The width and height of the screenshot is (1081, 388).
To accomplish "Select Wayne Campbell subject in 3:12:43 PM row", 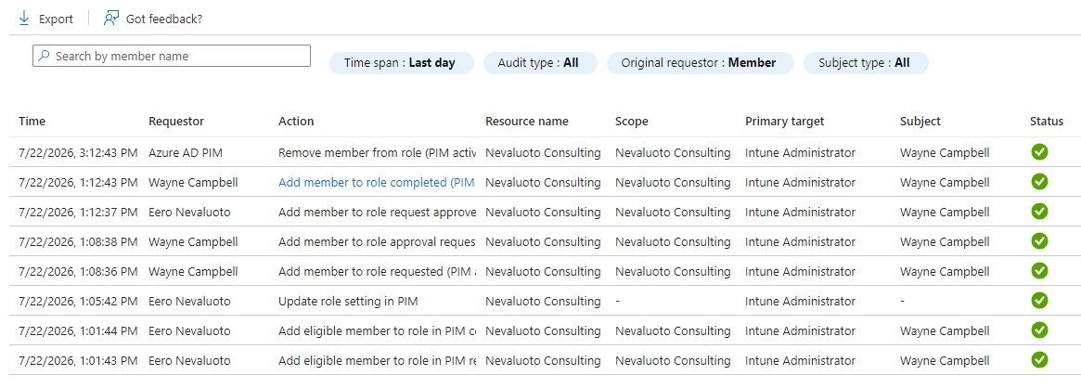I will (945, 153).
